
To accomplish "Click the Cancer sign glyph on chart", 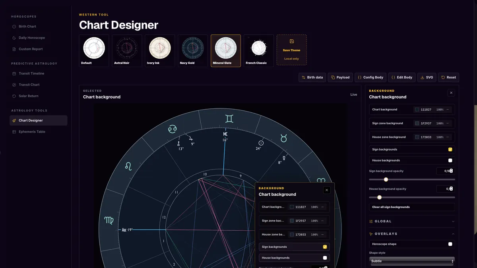I will [173, 129].
